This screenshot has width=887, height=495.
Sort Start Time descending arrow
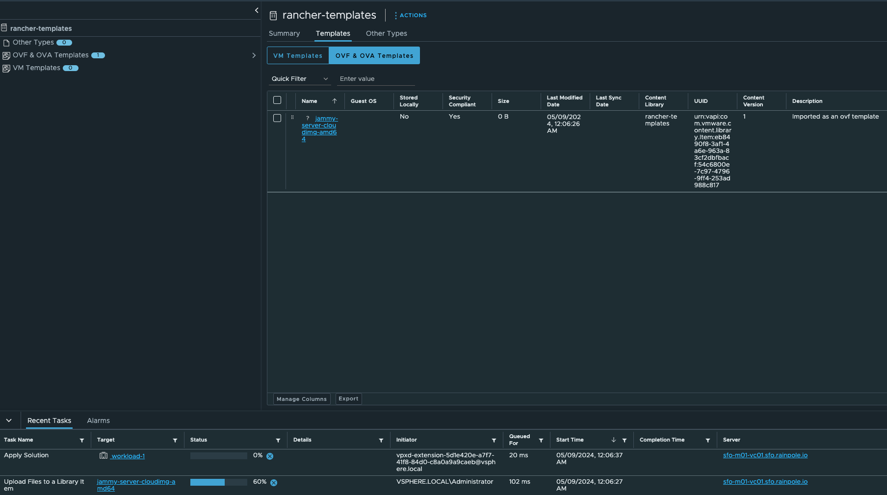(614, 440)
